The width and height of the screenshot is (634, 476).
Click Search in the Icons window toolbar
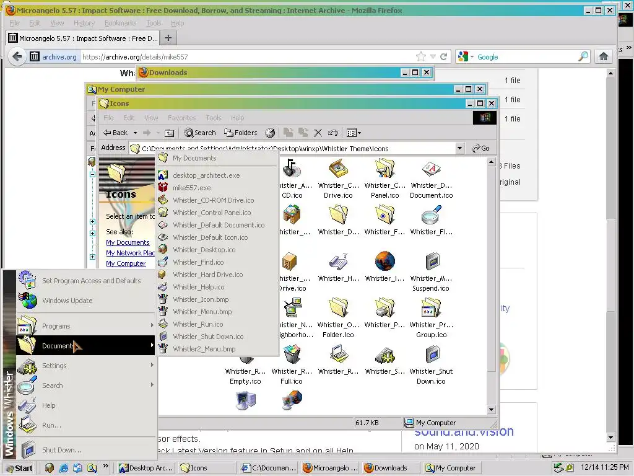point(200,133)
